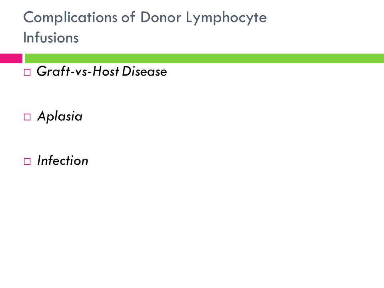384x288 pixels.
Task: Click the square bullet beside Graft-vs-Host Disease
Action: point(27,72)
